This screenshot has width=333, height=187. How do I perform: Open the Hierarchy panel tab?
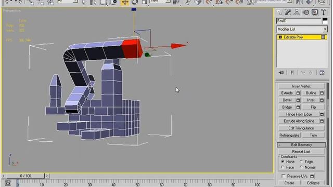[297, 12]
